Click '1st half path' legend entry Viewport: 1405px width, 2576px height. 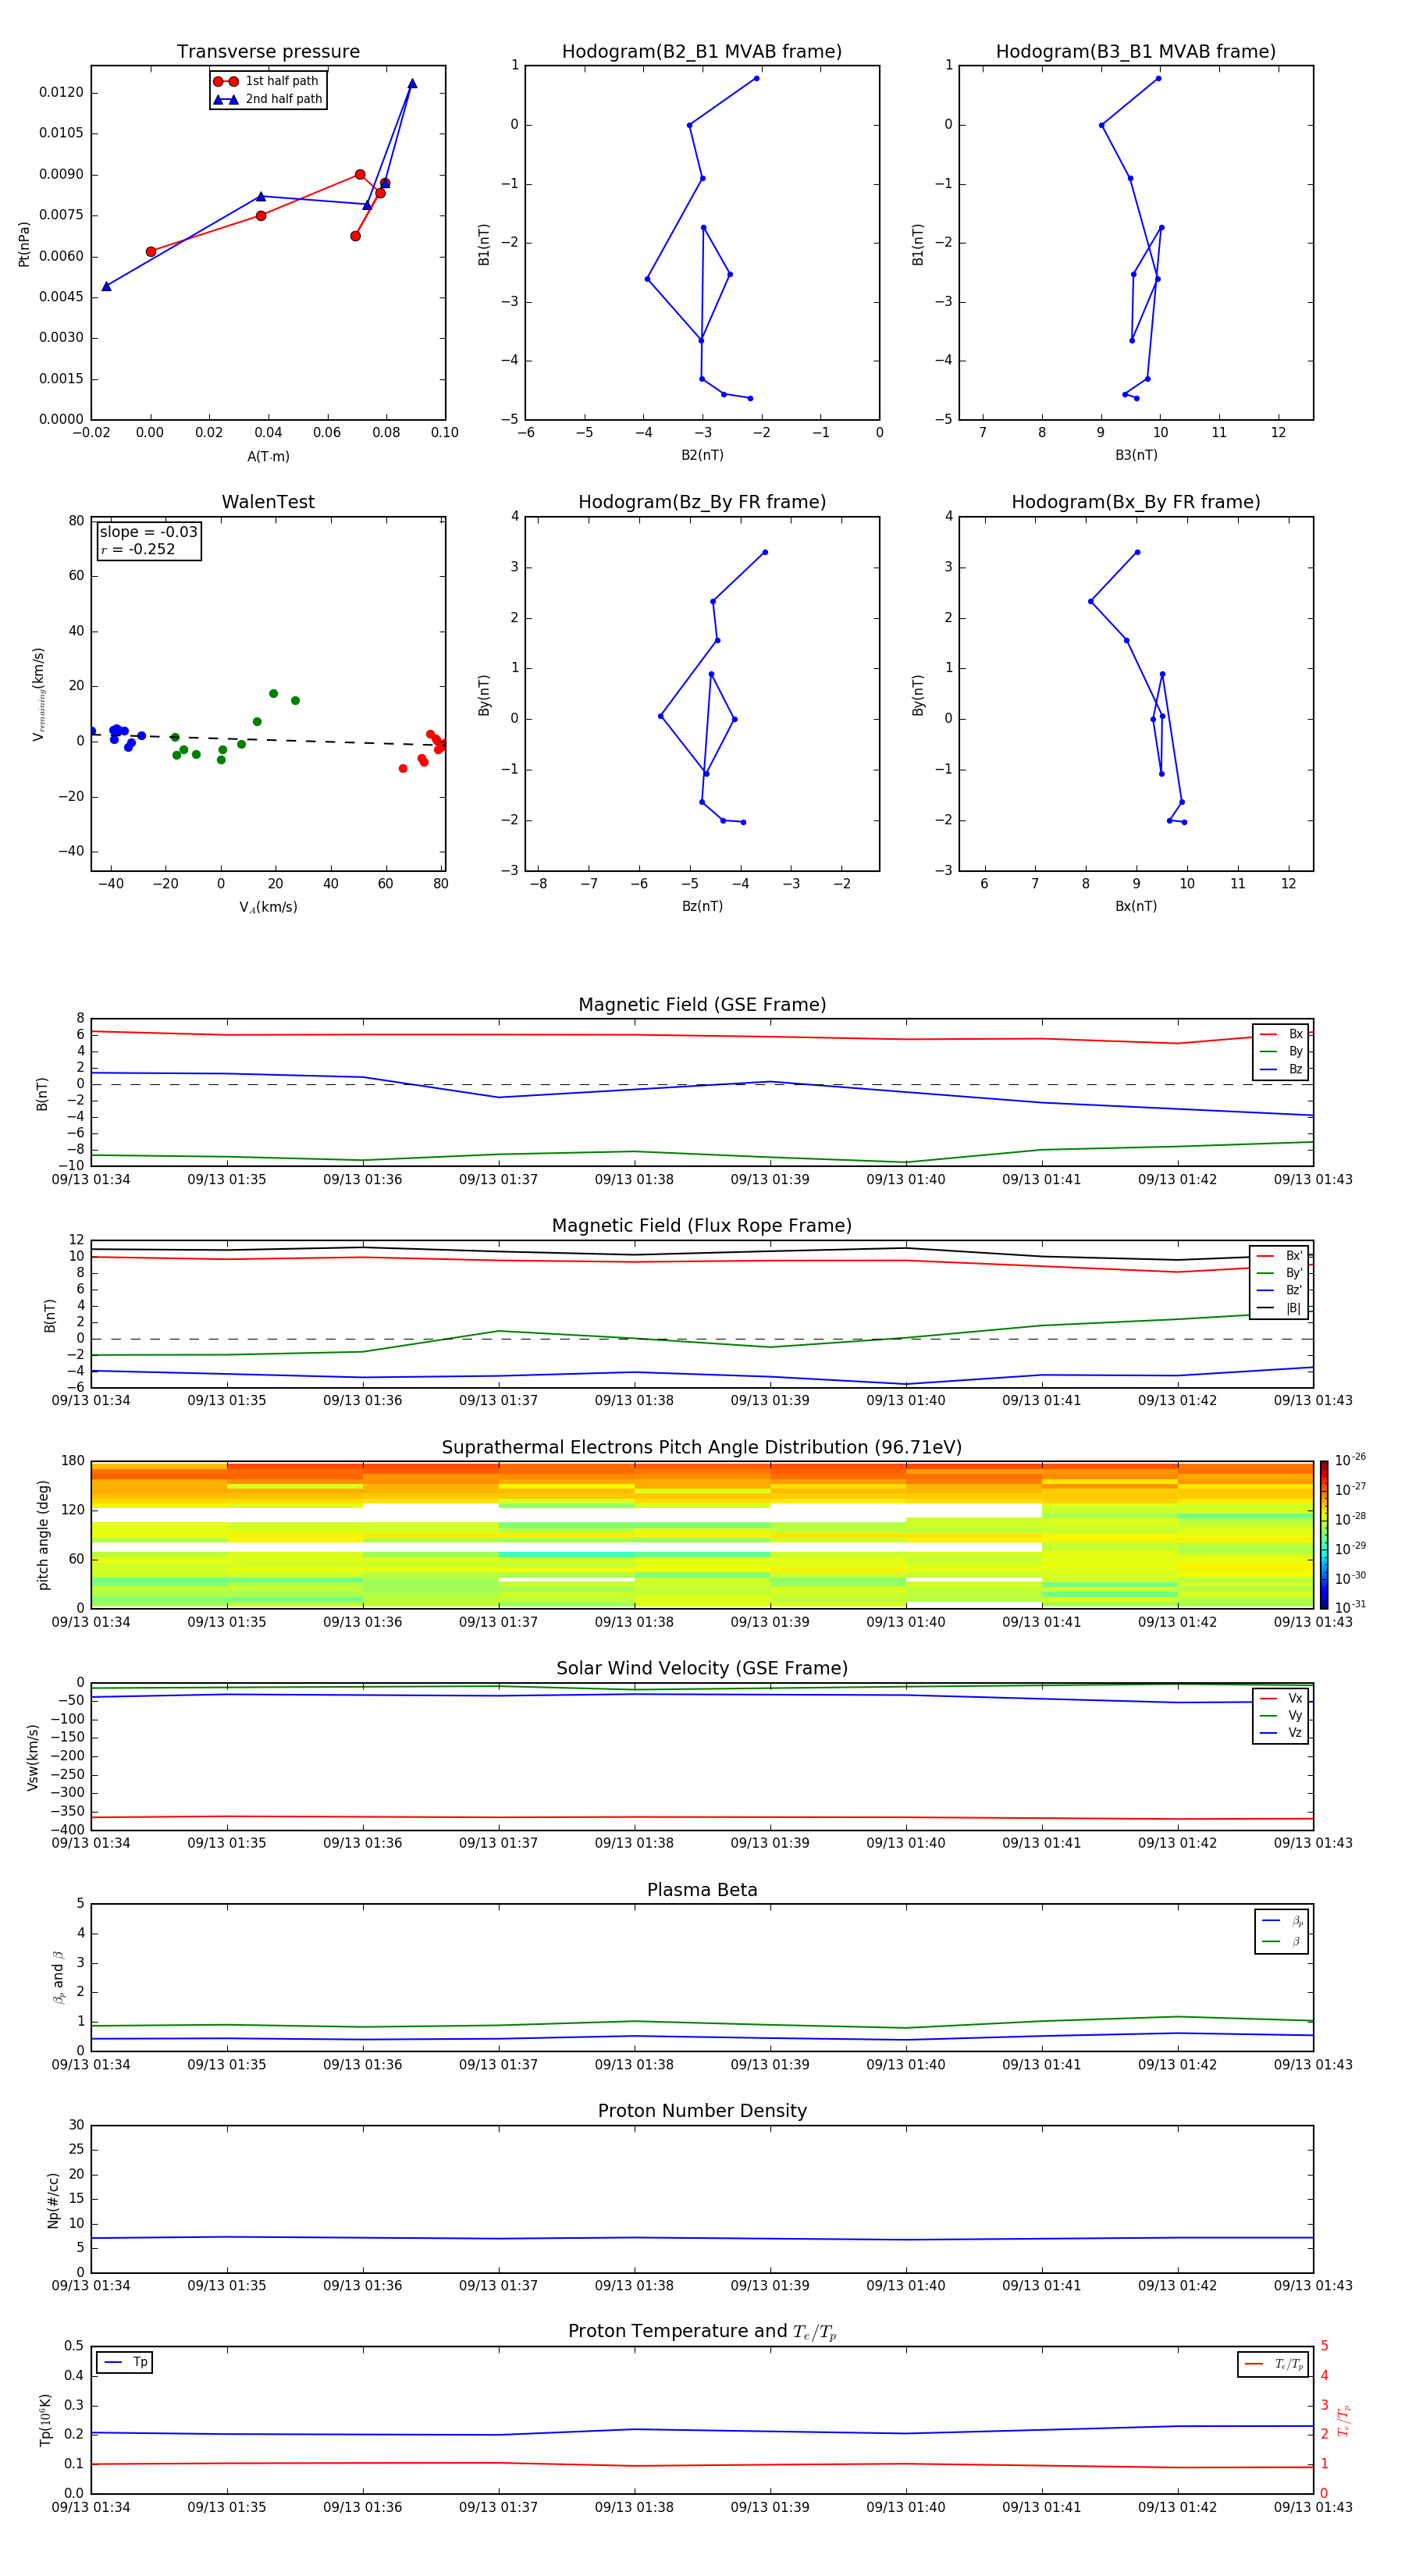[x=267, y=81]
